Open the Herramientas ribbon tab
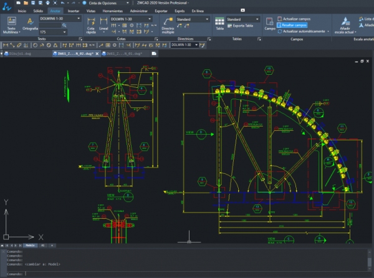374x278 pixels. [x=113, y=11]
